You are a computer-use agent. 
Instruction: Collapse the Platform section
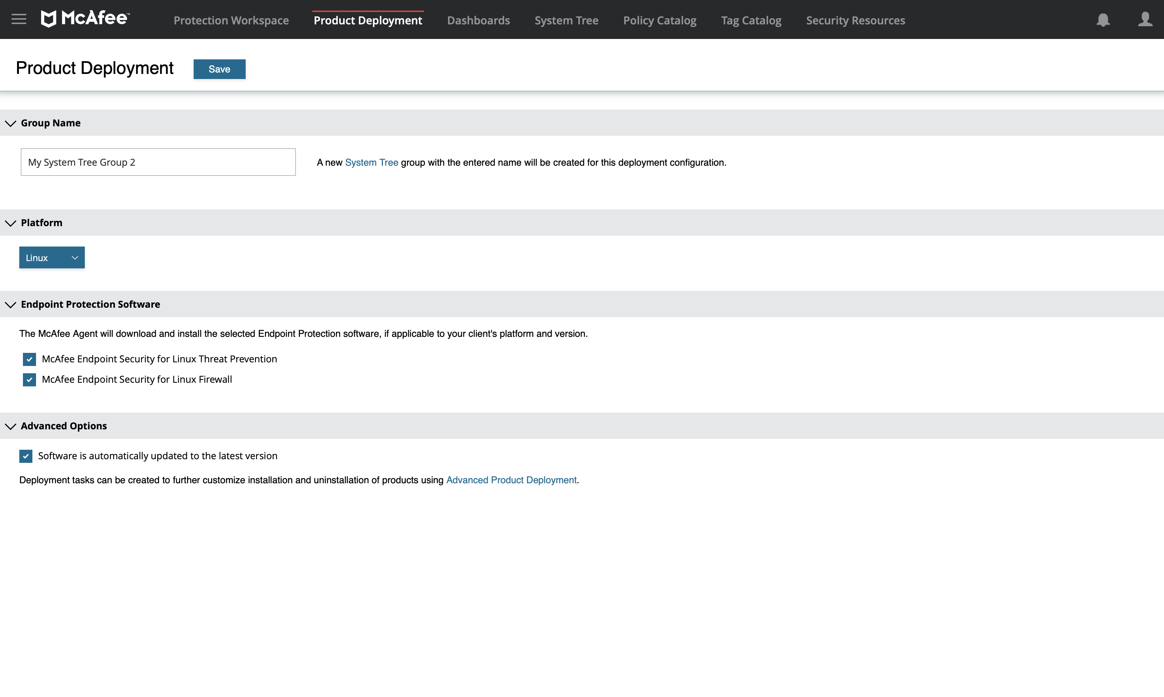click(x=10, y=223)
